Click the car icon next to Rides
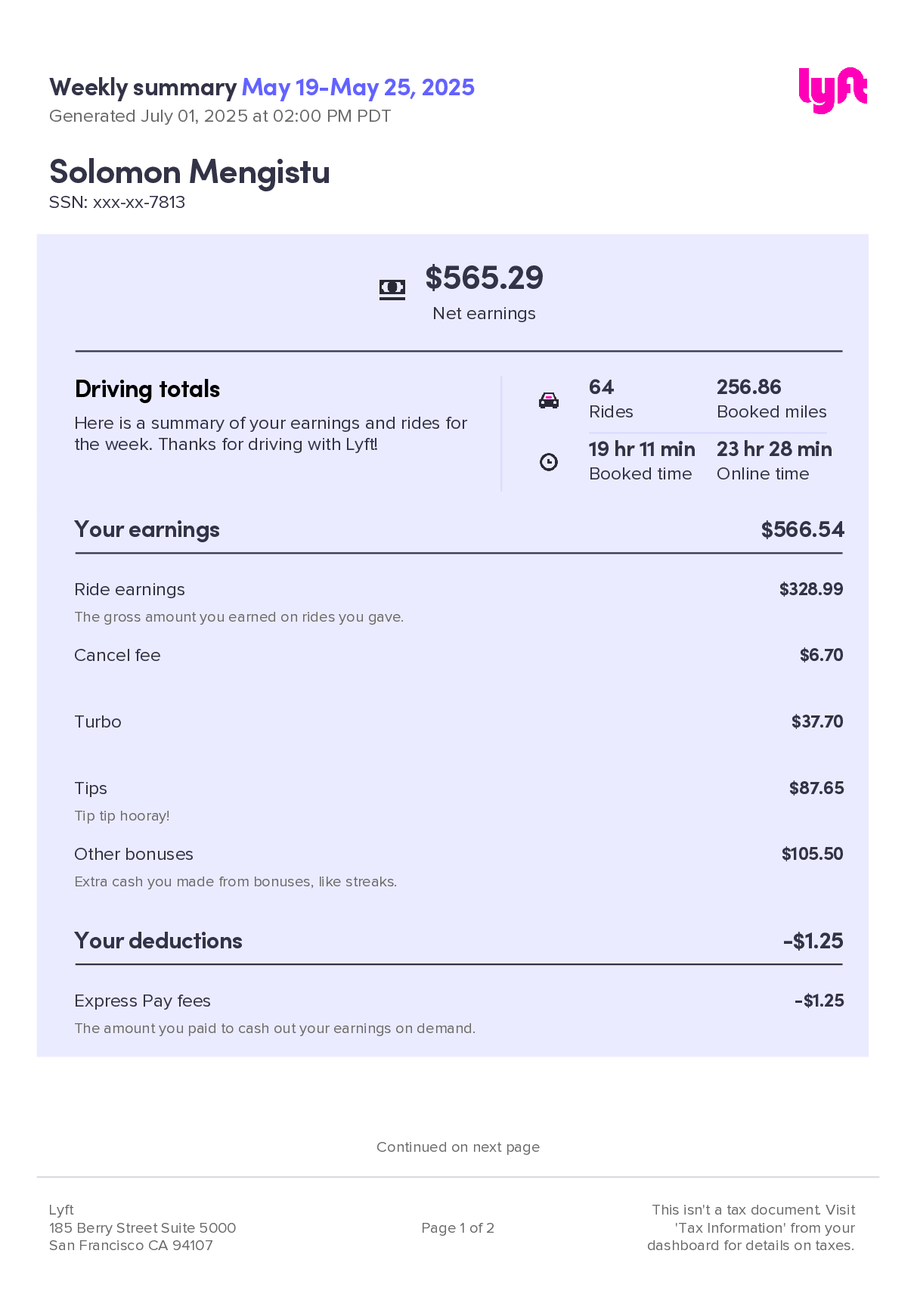The height and width of the screenshot is (1297, 917). (x=549, y=400)
